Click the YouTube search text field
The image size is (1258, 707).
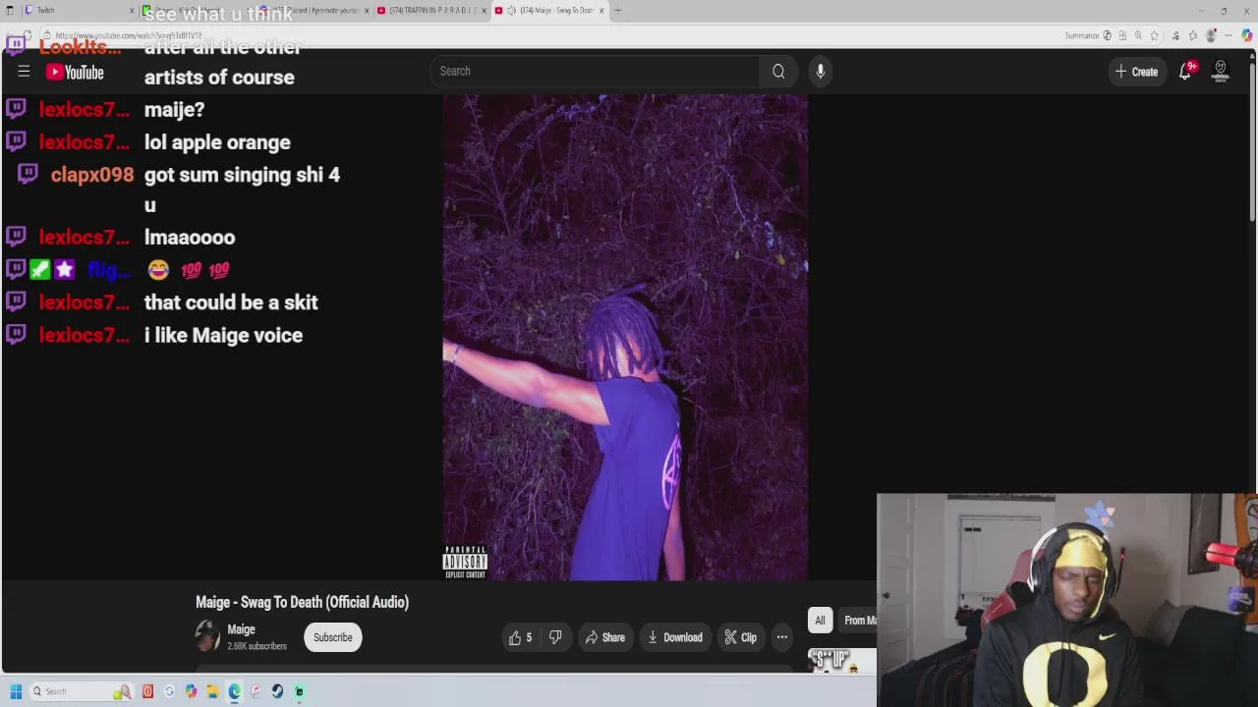click(x=594, y=71)
